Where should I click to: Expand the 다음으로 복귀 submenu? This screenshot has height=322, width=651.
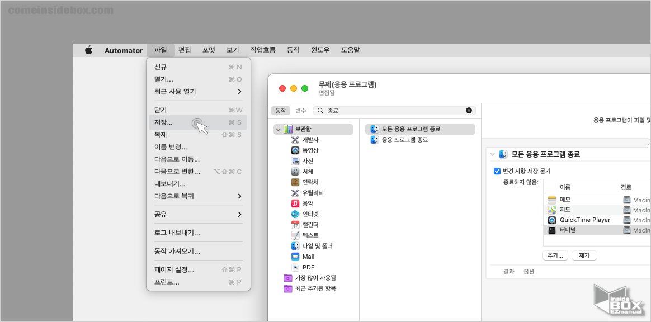coord(239,196)
